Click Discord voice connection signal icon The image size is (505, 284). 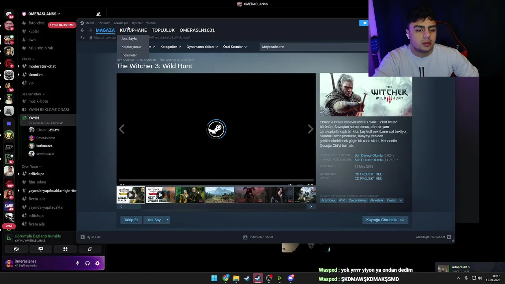(x=9, y=238)
